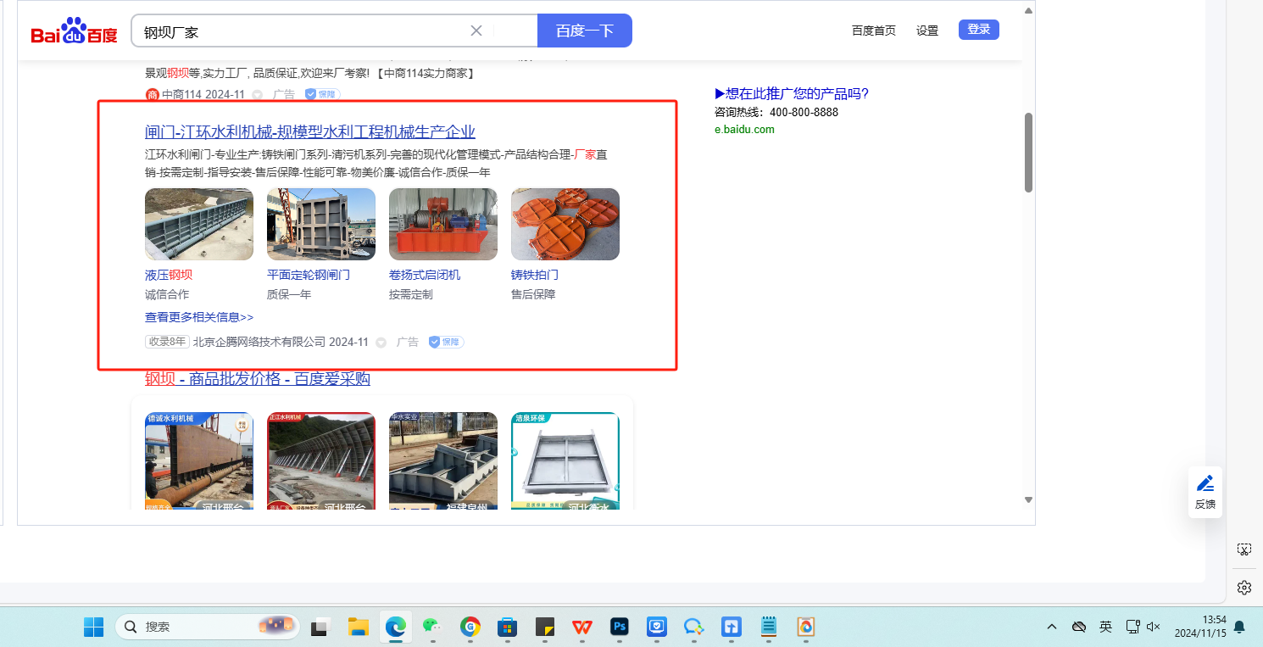Open the 钢坝 - 商品批发价格 - 百度爱采购 result
This screenshot has height=647, width=1263.
pos(258,379)
